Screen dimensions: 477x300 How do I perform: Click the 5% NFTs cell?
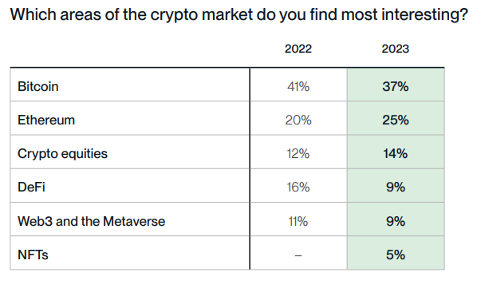point(396,255)
